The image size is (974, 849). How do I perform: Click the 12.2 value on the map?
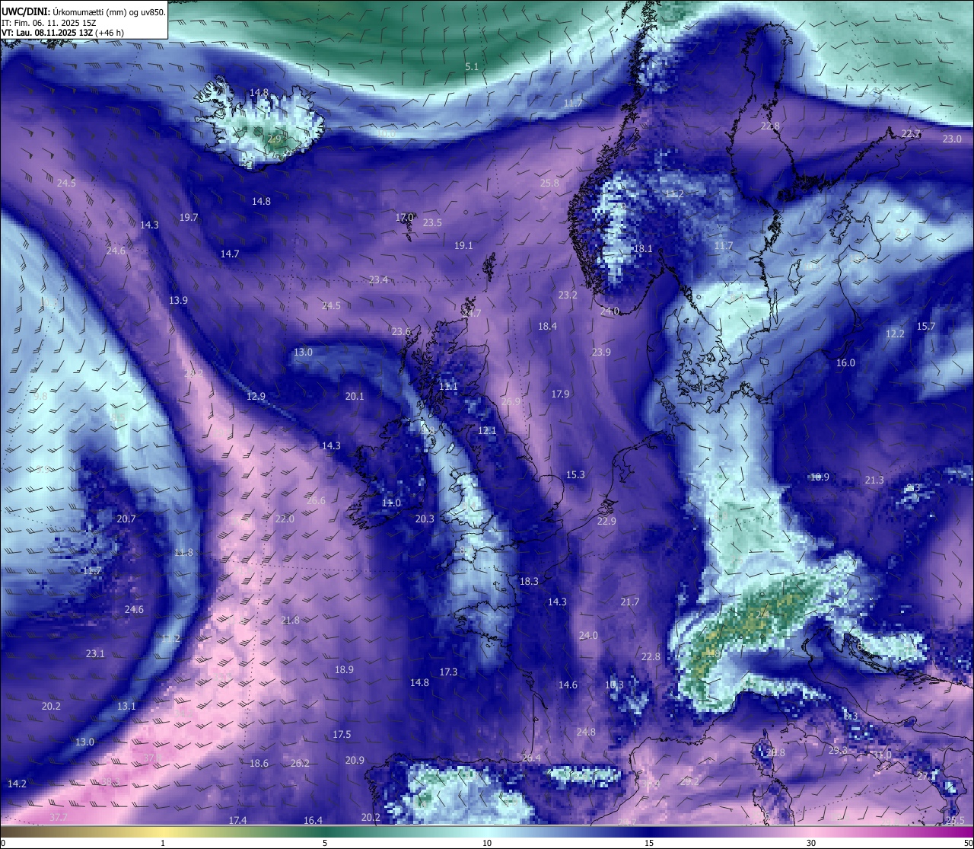(x=895, y=334)
